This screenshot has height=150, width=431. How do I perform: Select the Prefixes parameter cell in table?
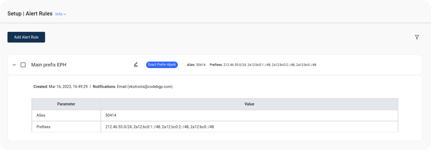click(66, 127)
